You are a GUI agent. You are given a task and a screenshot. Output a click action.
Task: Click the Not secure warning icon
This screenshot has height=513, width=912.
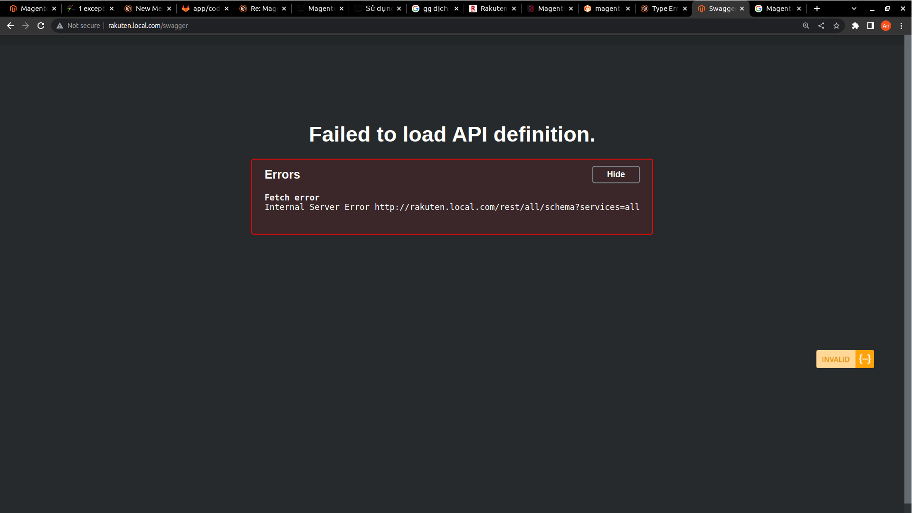pos(59,26)
